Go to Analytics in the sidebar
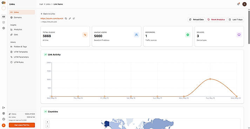This screenshot has width=250, height=129. (x=22, y=29)
